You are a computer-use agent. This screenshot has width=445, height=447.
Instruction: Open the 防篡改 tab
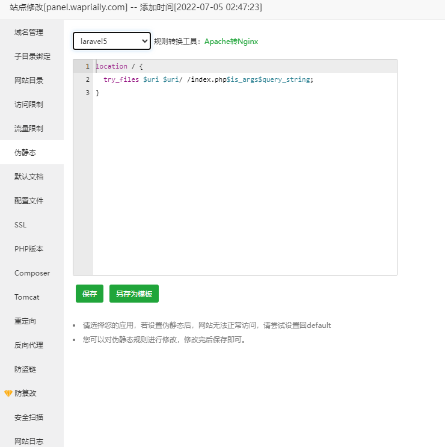coord(25,393)
